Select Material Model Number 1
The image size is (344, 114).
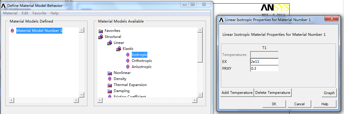[x=39, y=31]
